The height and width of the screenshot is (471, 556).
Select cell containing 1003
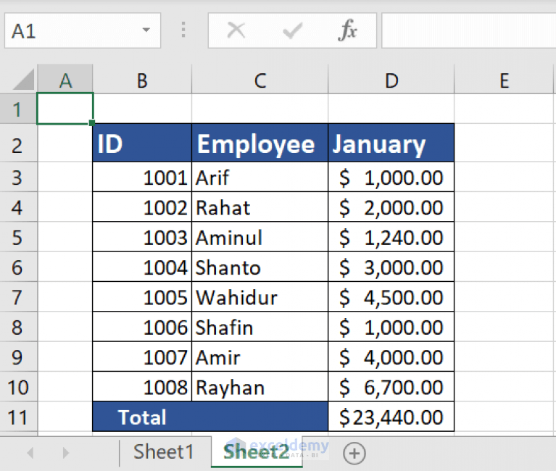point(142,237)
